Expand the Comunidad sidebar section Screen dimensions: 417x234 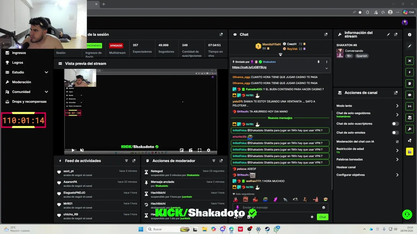pyautogui.click(x=46, y=92)
